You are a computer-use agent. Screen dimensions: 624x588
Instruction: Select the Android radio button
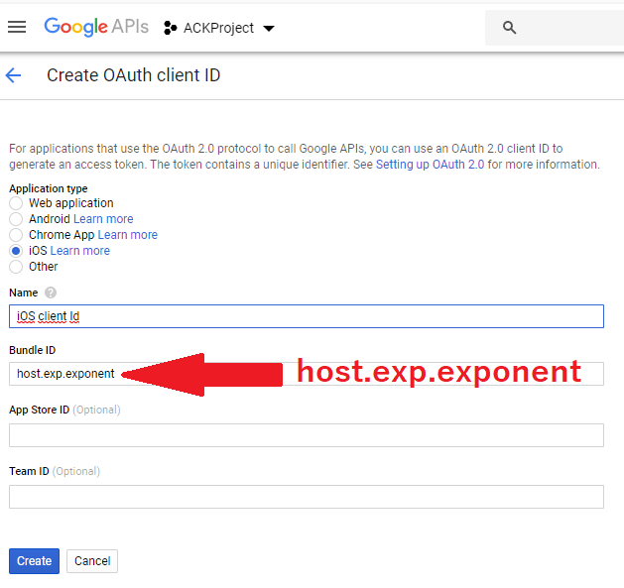pos(16,219)
